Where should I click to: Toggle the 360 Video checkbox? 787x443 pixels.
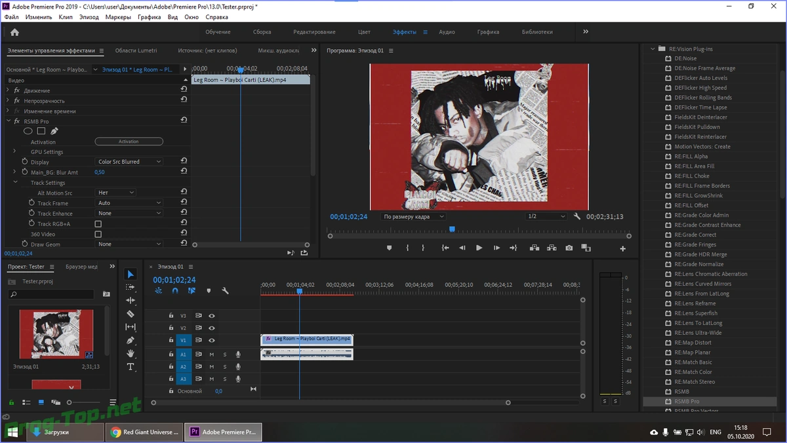pos(98,234)
